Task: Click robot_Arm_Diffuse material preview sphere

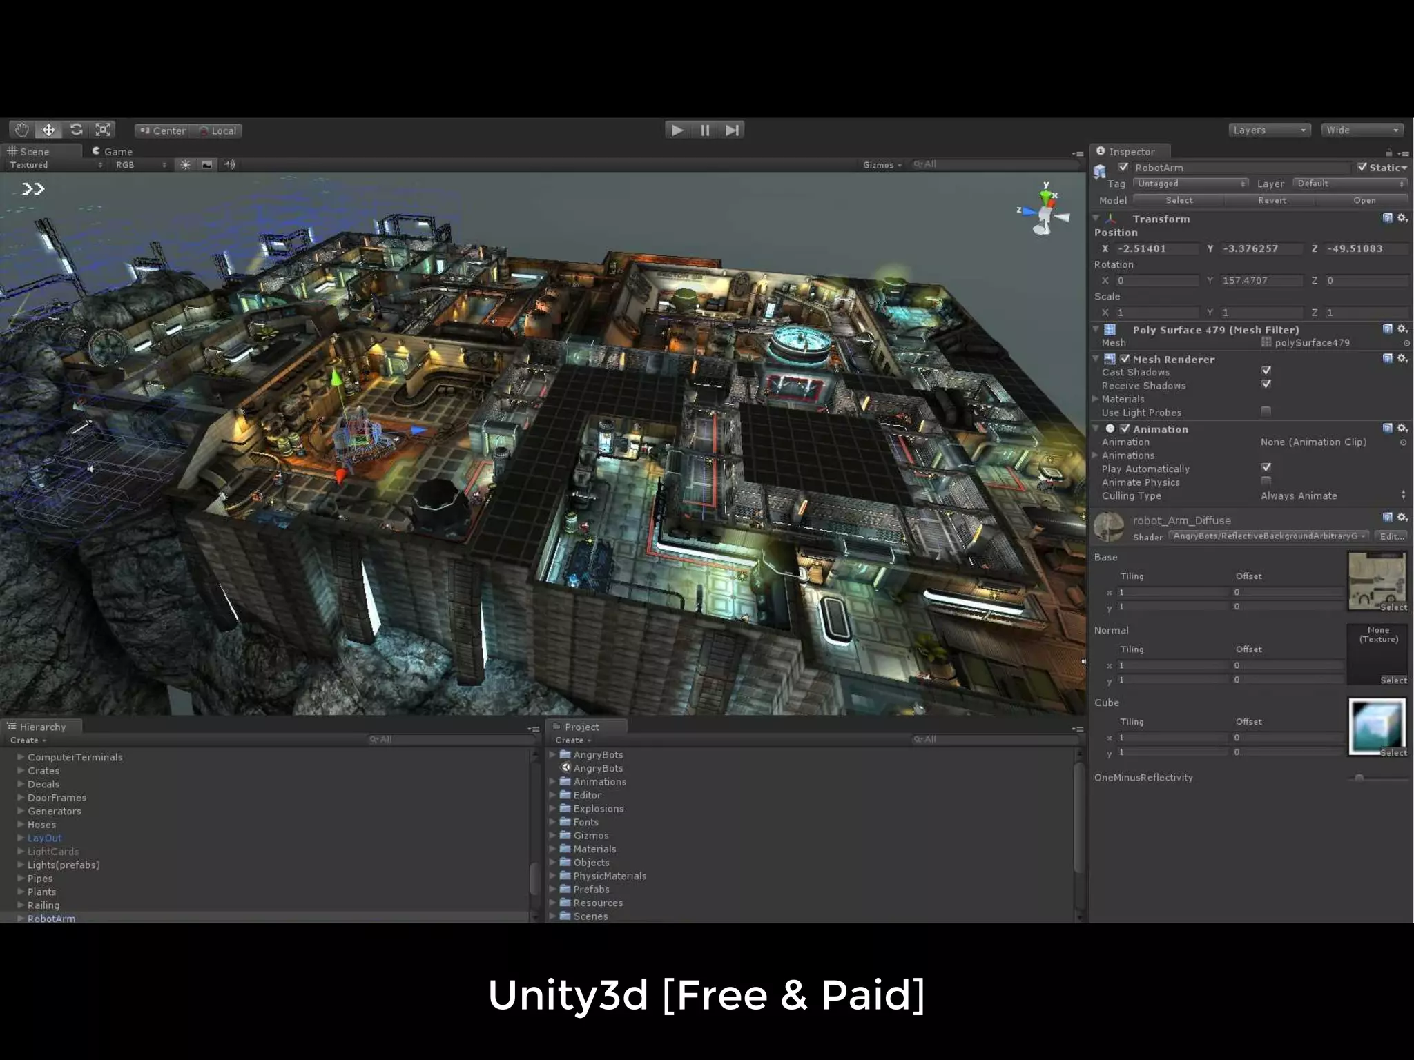Action: click(x=1109, y=527)
